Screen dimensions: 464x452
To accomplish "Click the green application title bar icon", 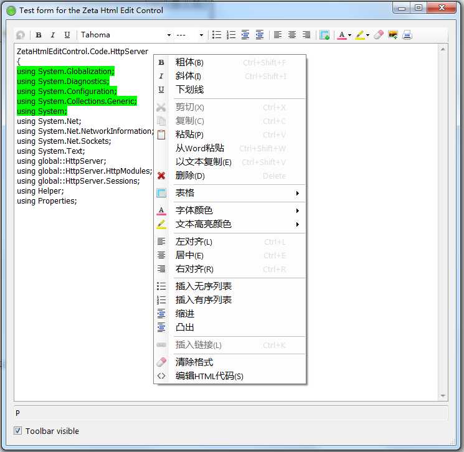I will coord(11,11).
